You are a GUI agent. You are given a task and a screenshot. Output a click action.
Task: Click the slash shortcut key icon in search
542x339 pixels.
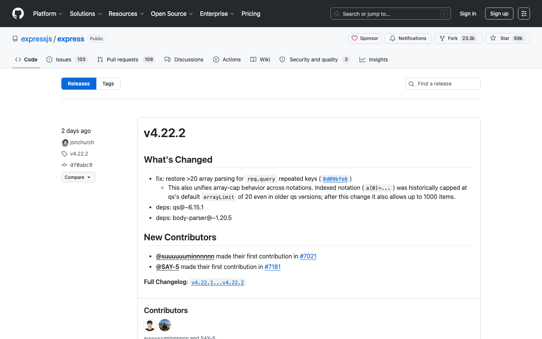(444, 14)
